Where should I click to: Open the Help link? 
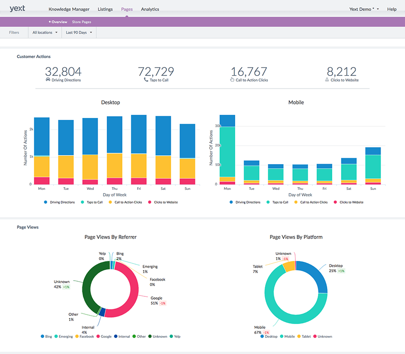[392, 9]
